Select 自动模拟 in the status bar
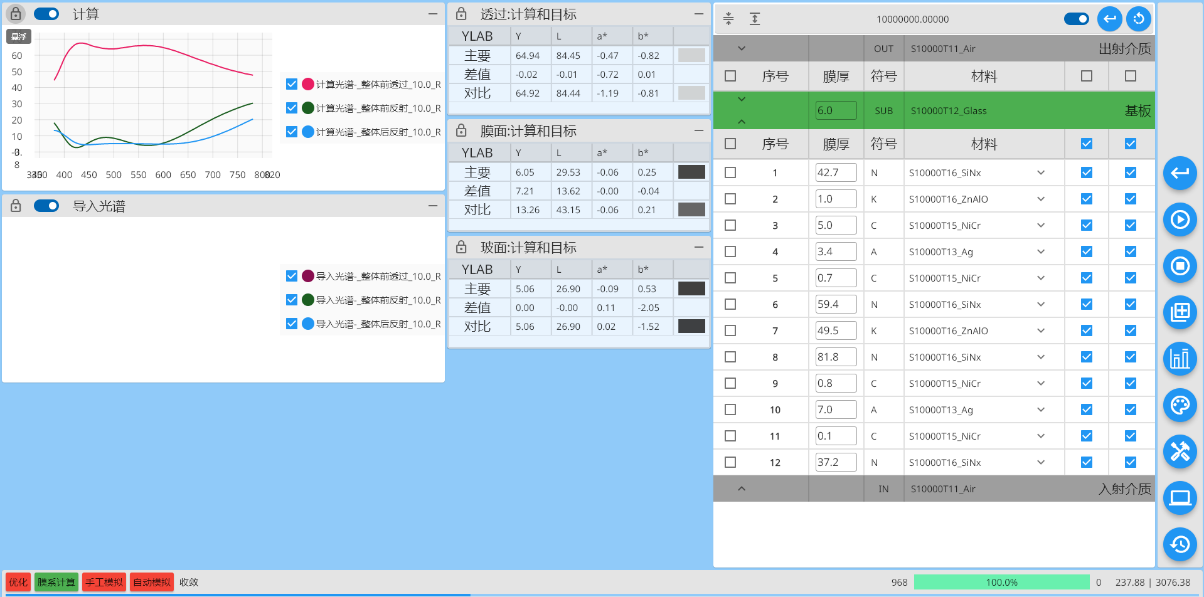The width and height of the screenshot is (1204, 597). 151,582
